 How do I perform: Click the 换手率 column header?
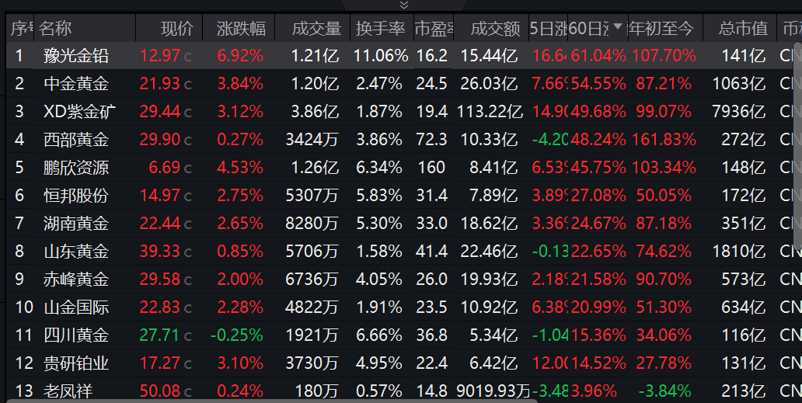pyautogui.click(x=381, y=29)
